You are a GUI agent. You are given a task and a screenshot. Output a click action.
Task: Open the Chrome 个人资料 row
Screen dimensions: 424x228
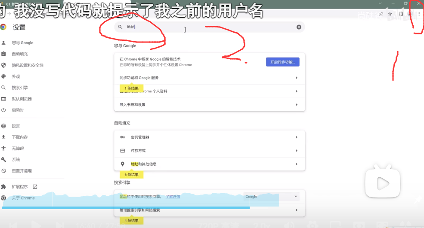210,91
